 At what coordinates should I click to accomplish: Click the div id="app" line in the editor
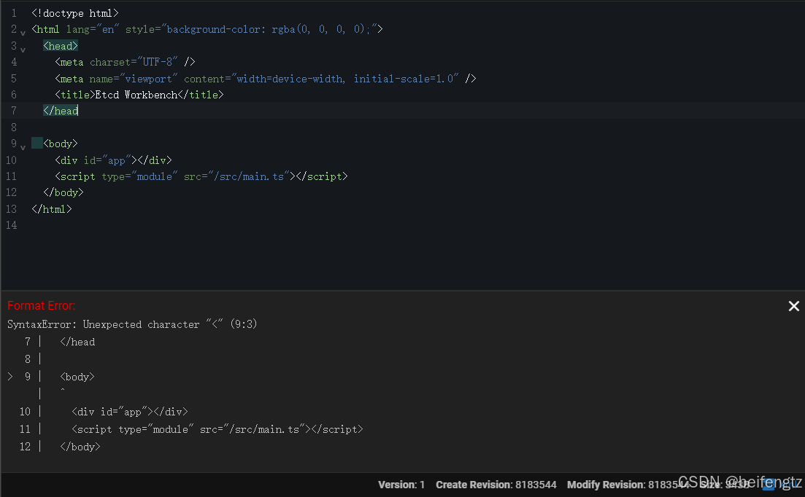[113, 160]
